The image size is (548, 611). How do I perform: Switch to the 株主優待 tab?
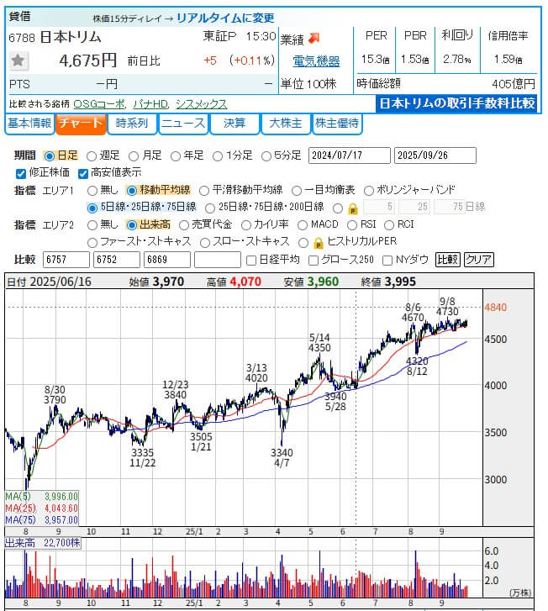[x=337, y=124]
